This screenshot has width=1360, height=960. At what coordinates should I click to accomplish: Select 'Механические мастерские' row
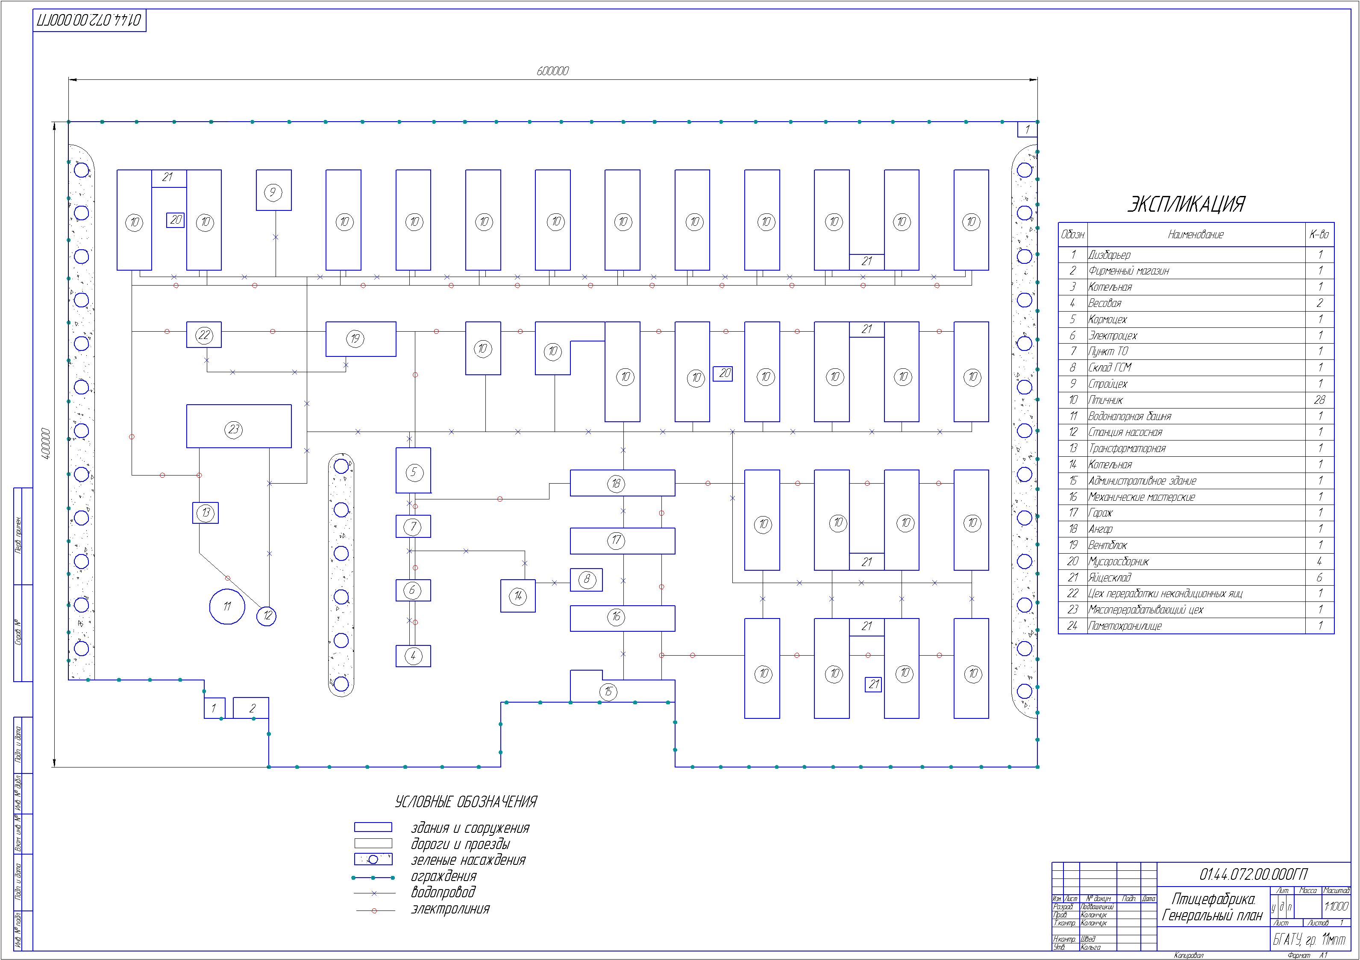[x=1196, y=496]
